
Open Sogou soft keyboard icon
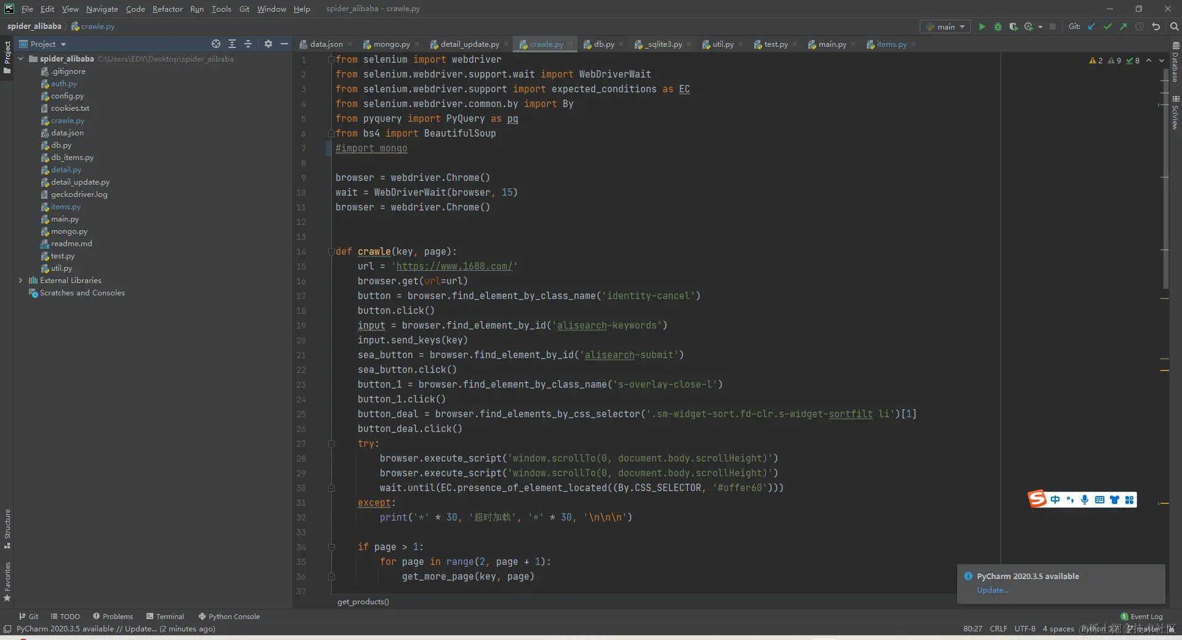pos(1100,500)
